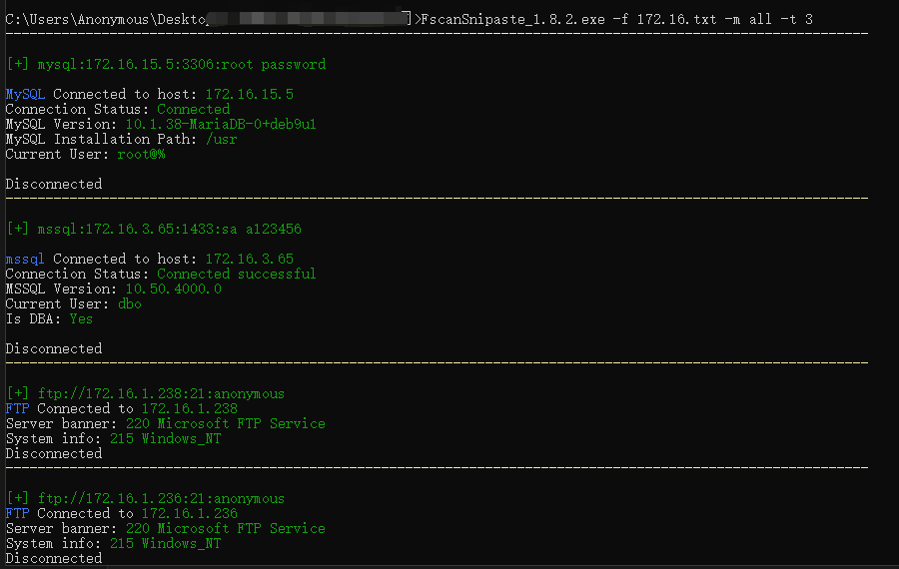Click the MSSQL version 10.50.4000.0
The image size is (899, 569).
(x=173, y=288)
